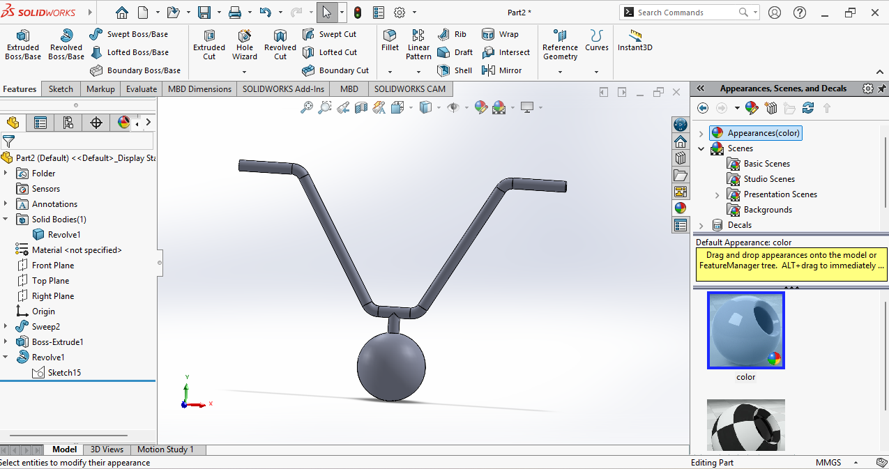Select Revolved Boss/Base tool
Image resolution: width=889 pixels, height=469 pixels.
pos(66,45)
